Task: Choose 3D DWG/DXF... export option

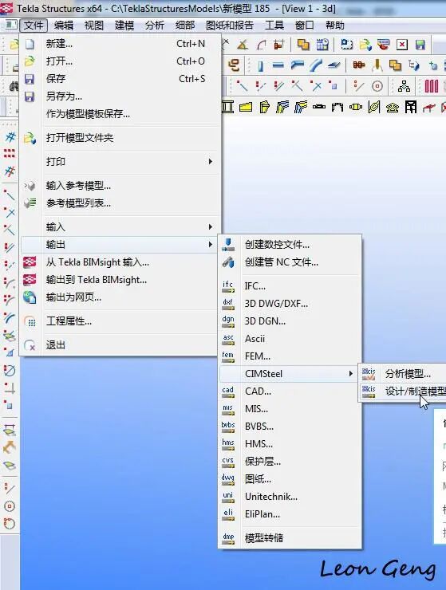Action: (277, 303)
